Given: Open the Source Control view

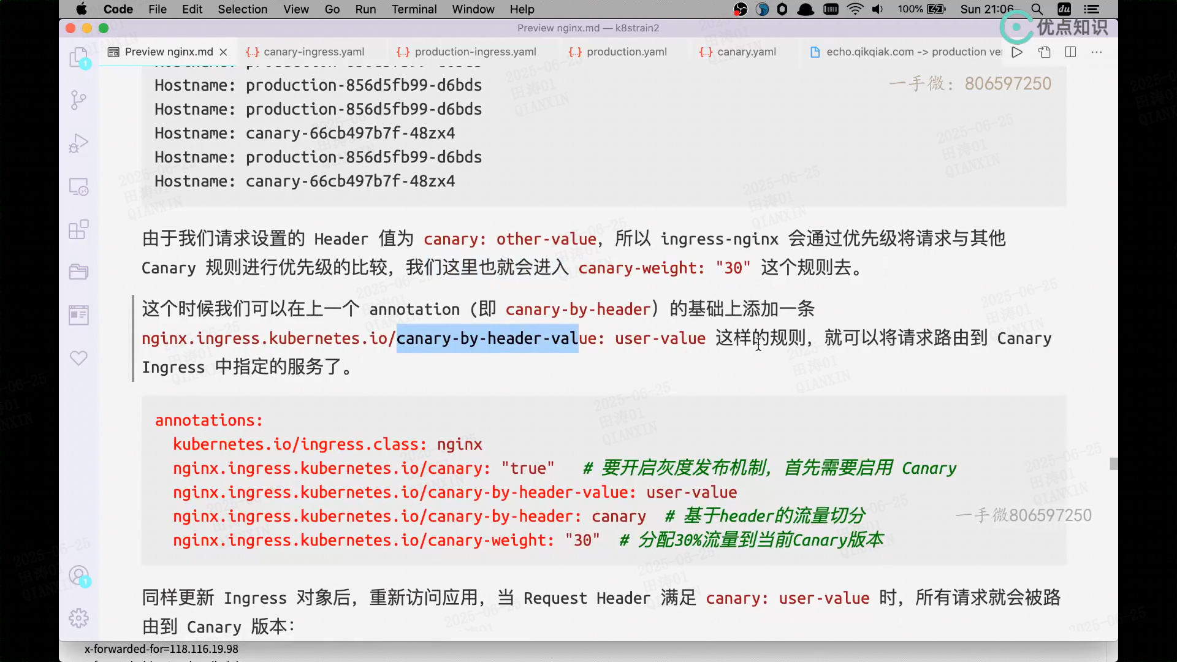Looking at the screenshot, I should 78,100.
